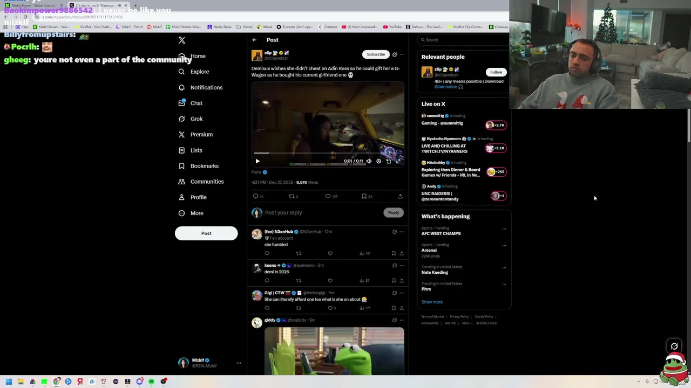
Task: Go back using the arrow next to Post
Action: [x=254, y=40]
